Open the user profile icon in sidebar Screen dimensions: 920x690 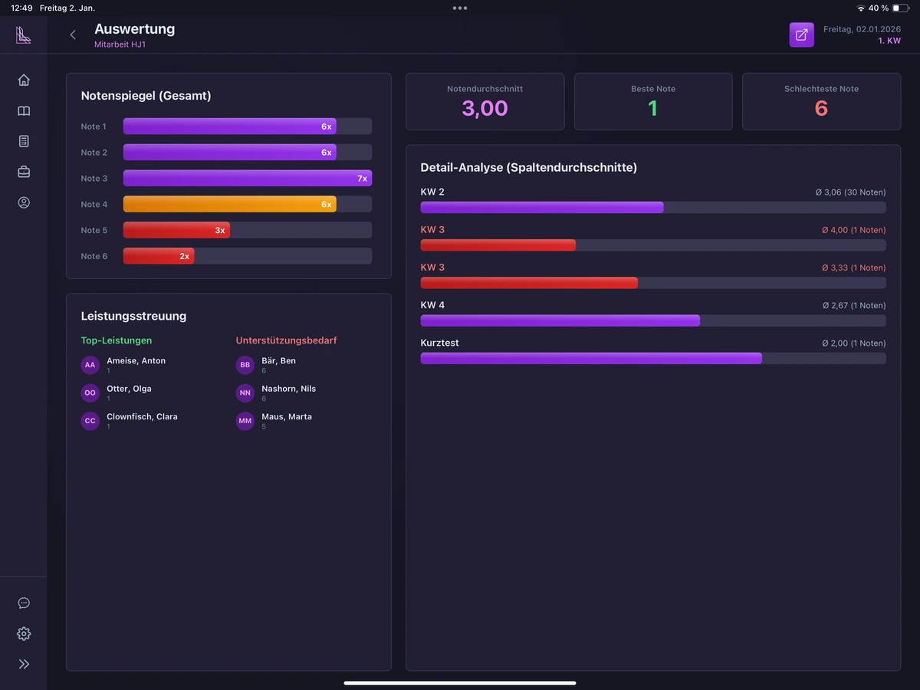pos(24,202)
